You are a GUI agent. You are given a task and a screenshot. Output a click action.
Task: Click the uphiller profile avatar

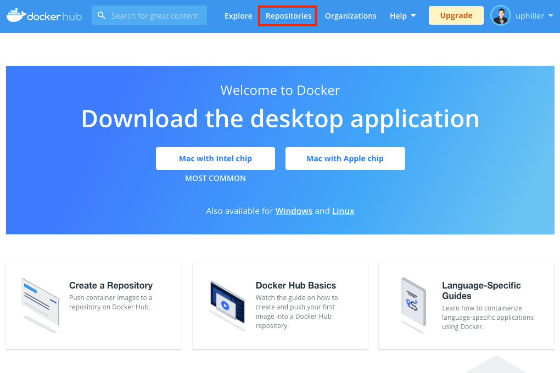[500, 15]
